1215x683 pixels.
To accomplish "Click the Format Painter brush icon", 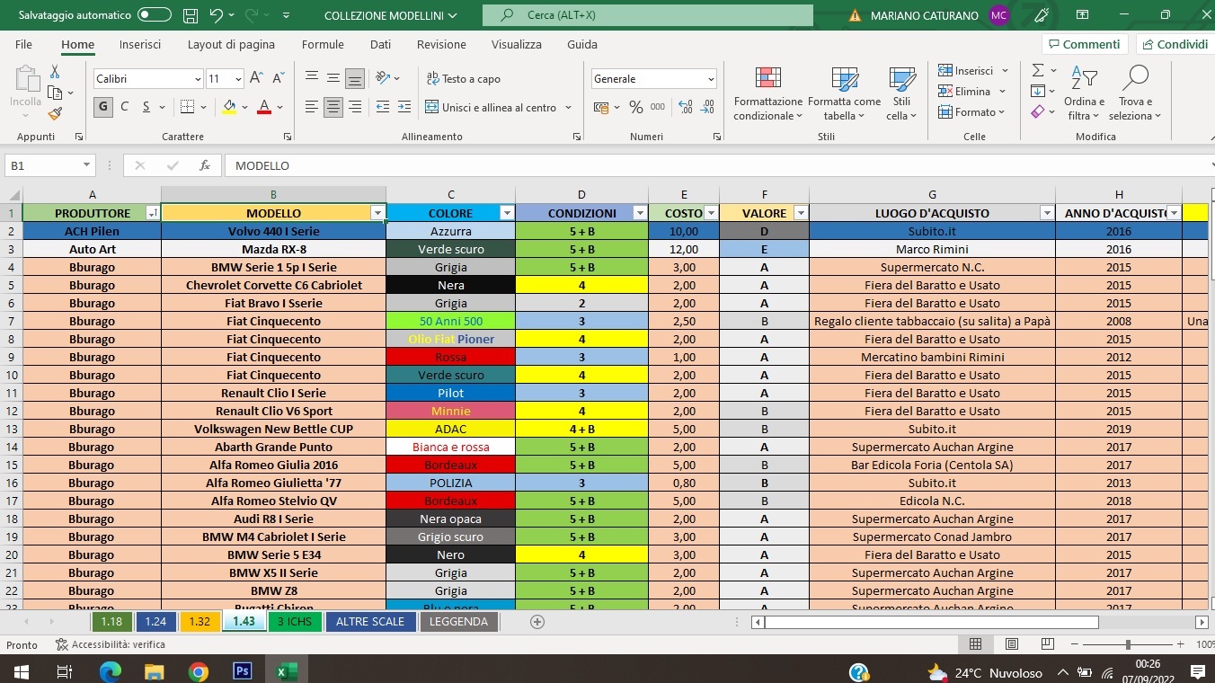I will click(55, 113).
